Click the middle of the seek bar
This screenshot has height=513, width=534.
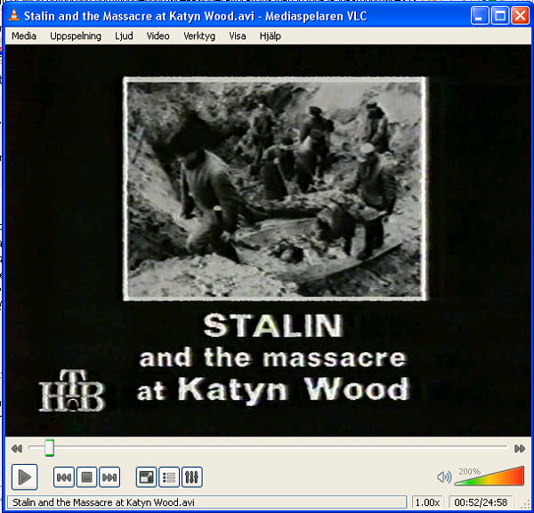[x=268, y=448]
